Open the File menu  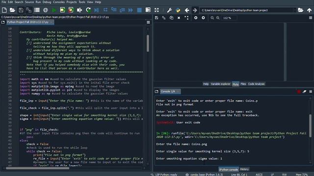(3, 2)
